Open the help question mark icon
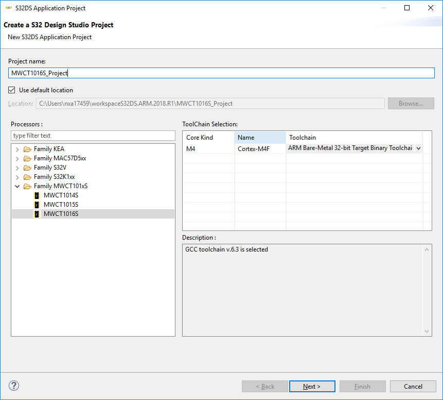 [14, 386]
